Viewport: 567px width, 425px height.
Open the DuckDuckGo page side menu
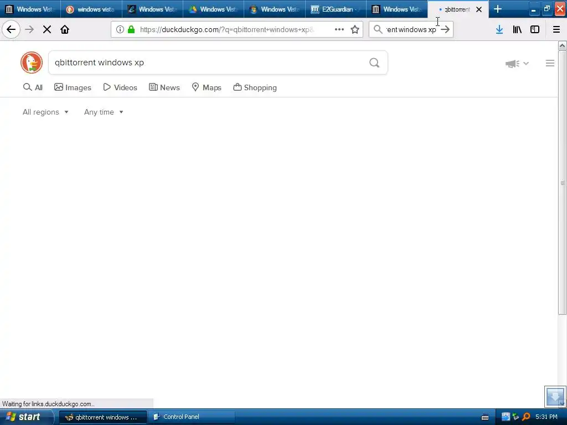(x=550, y=63)
